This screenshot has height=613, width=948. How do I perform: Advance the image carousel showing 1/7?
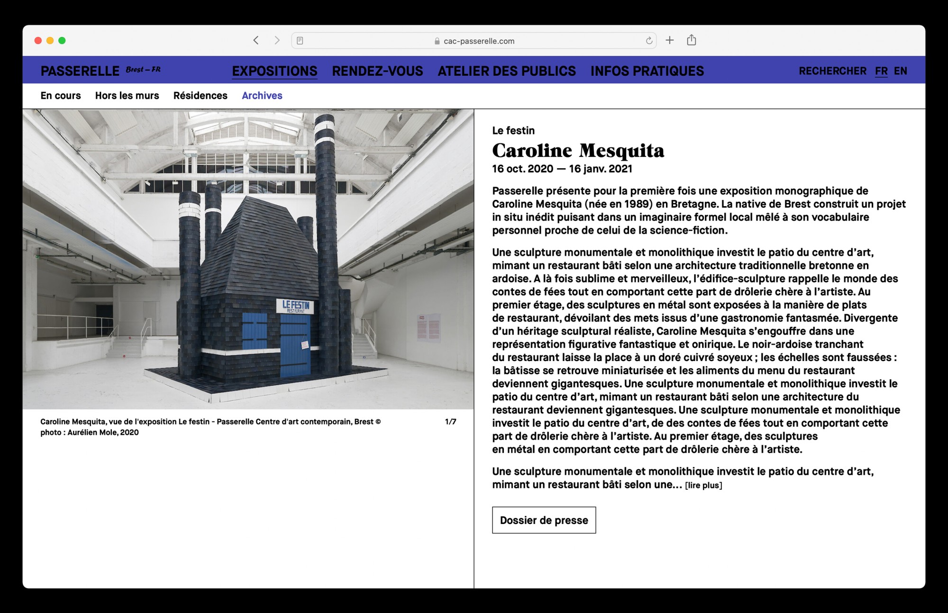point(450,420)
